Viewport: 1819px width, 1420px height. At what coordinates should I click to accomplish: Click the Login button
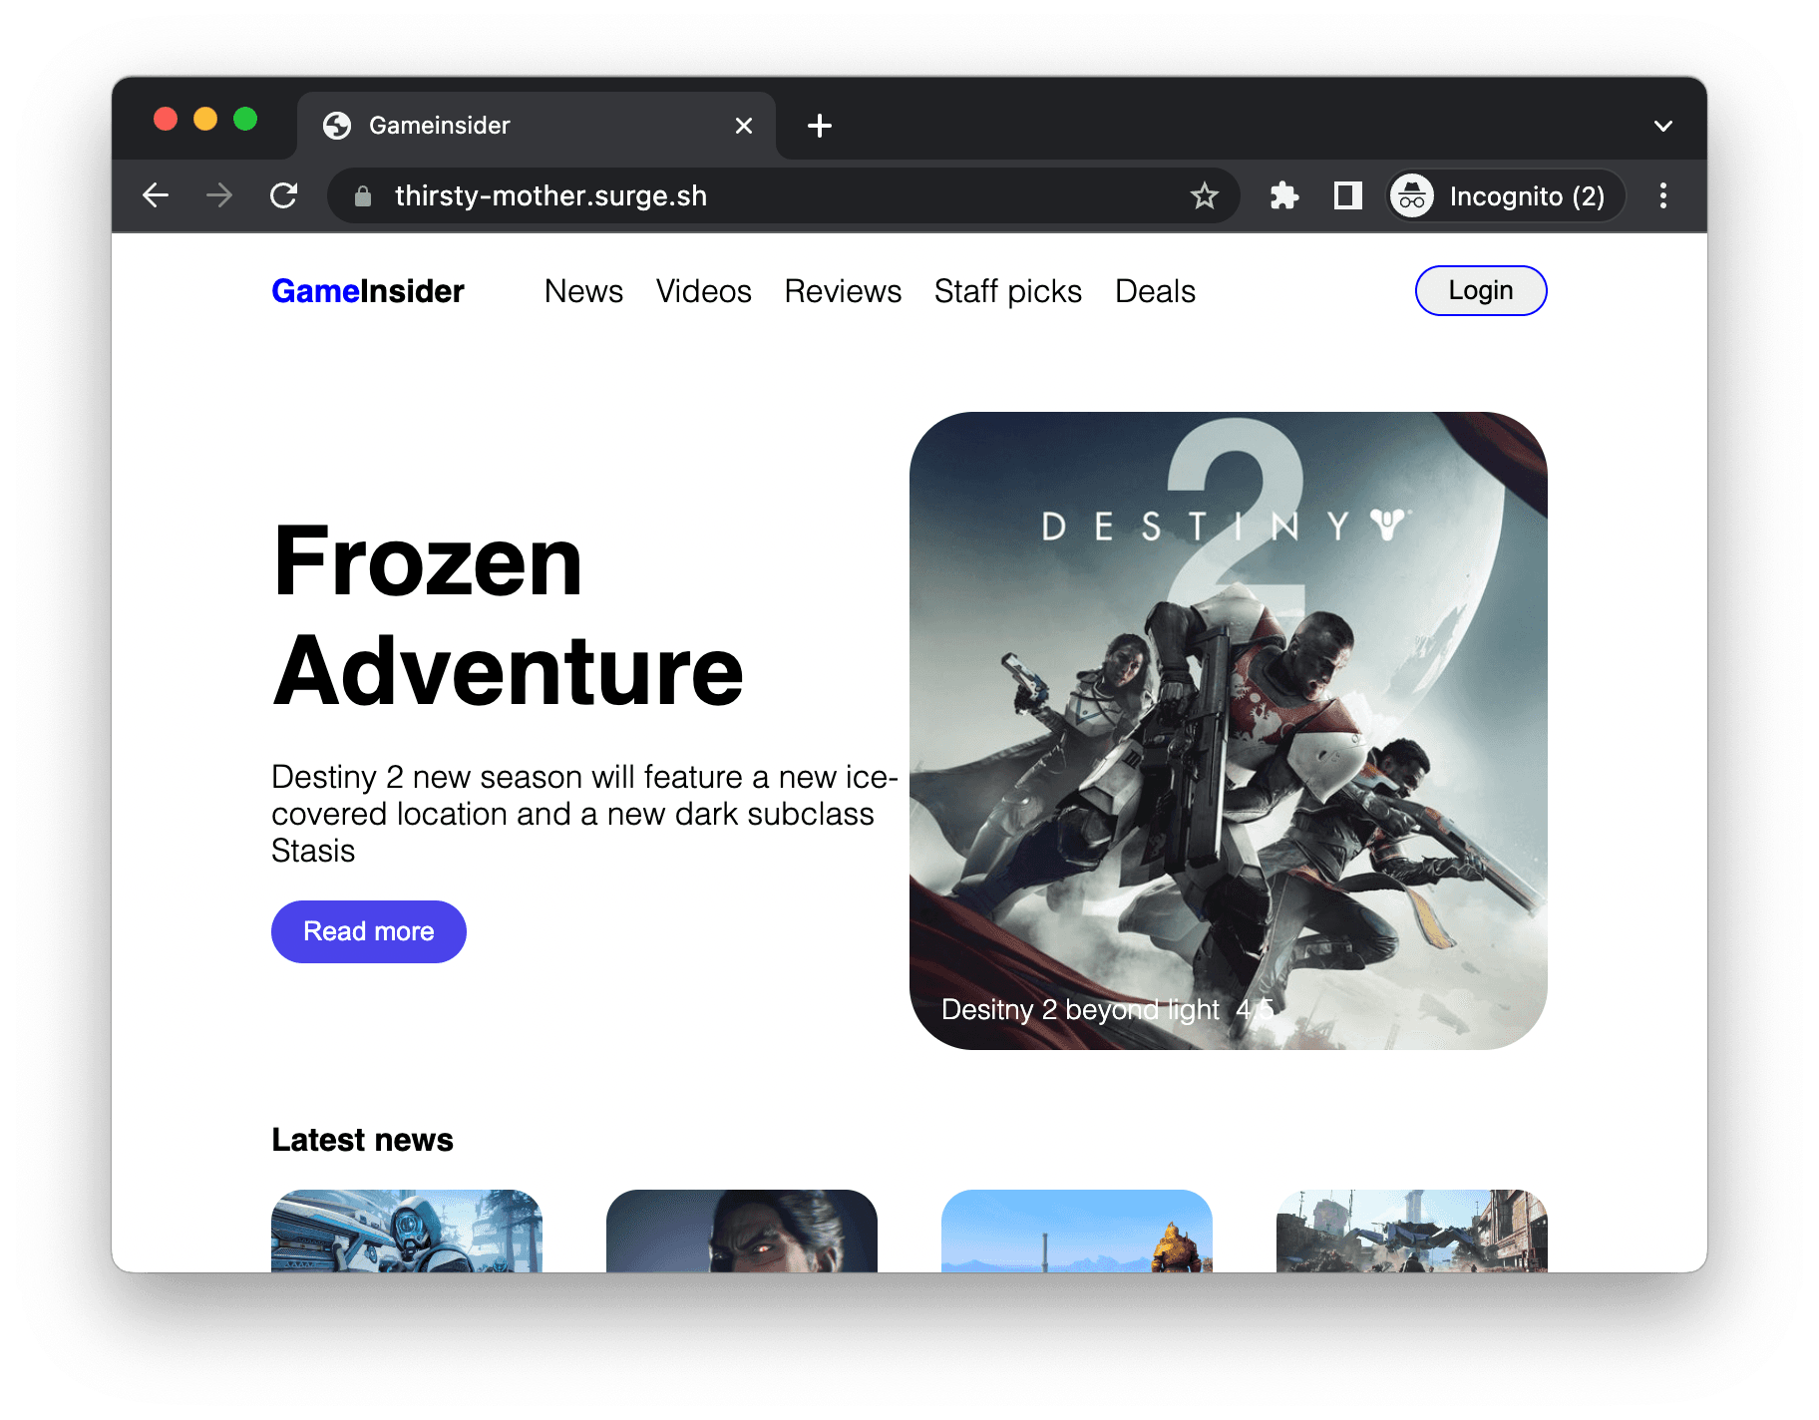tap(1481, 290)
